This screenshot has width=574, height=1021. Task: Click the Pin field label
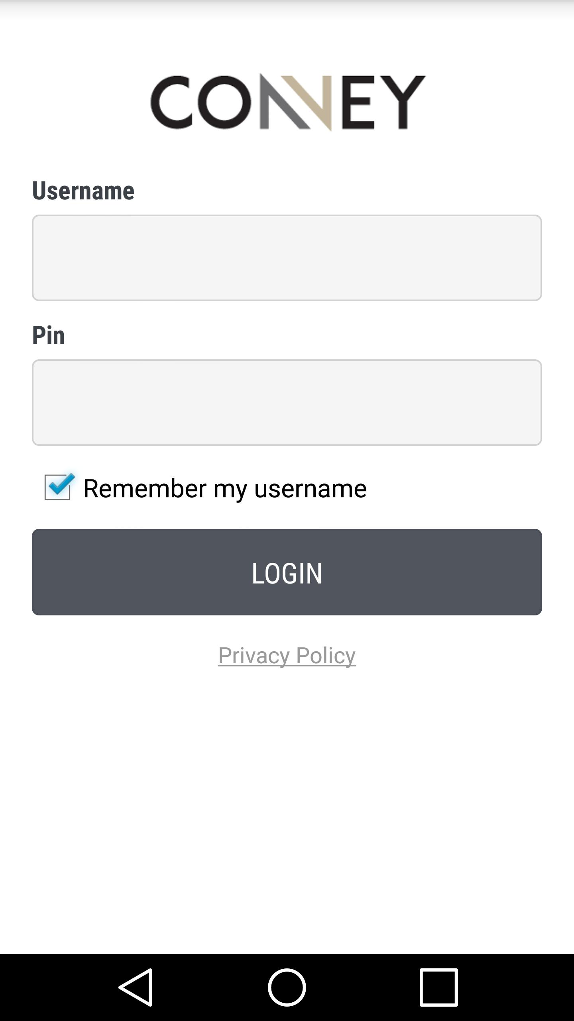click(x=48, y=335)
